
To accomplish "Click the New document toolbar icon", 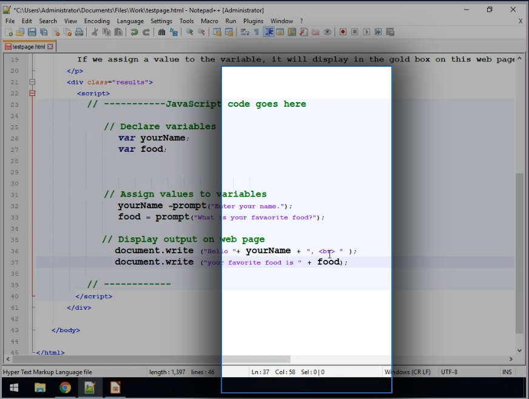I will coord(8,32).
